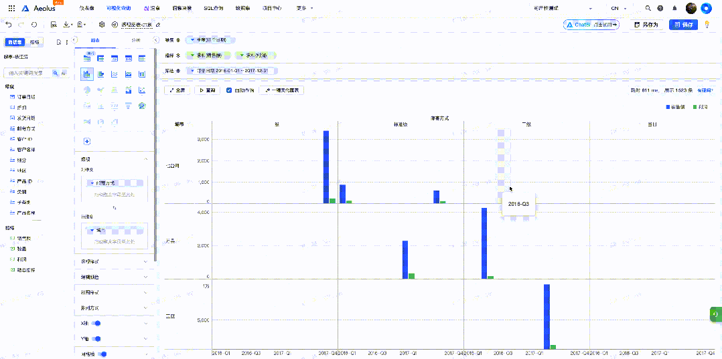Open the user avatar photo

coord(691,8)
